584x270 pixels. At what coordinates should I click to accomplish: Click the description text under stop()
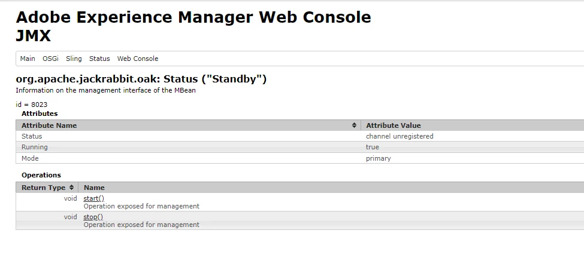click(141, 225)
